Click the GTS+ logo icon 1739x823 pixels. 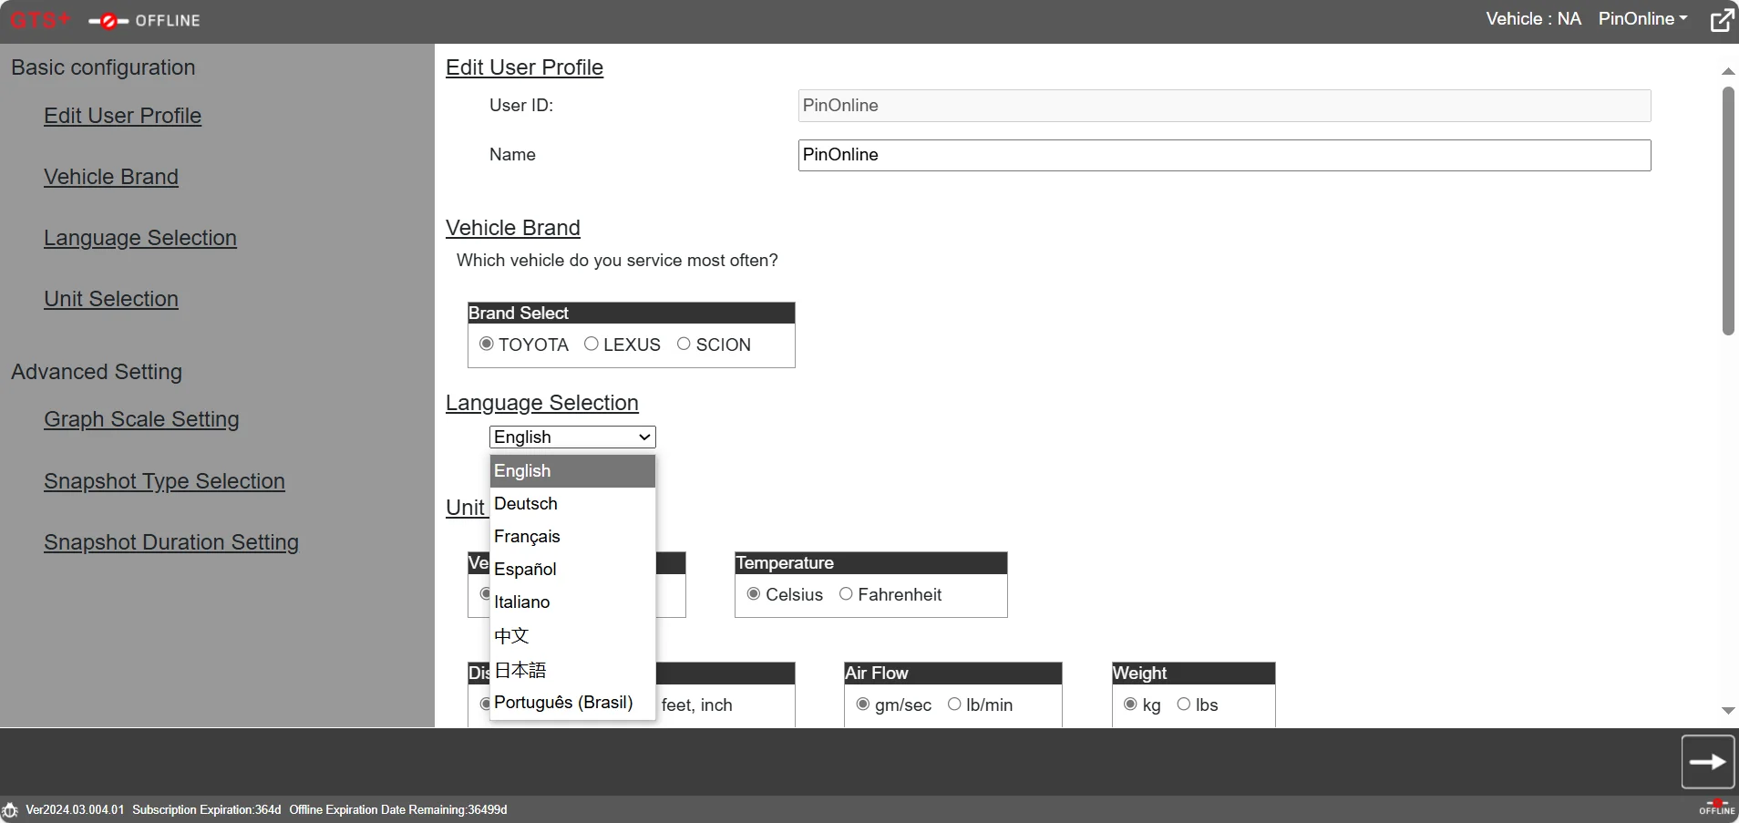click(40, 20)
